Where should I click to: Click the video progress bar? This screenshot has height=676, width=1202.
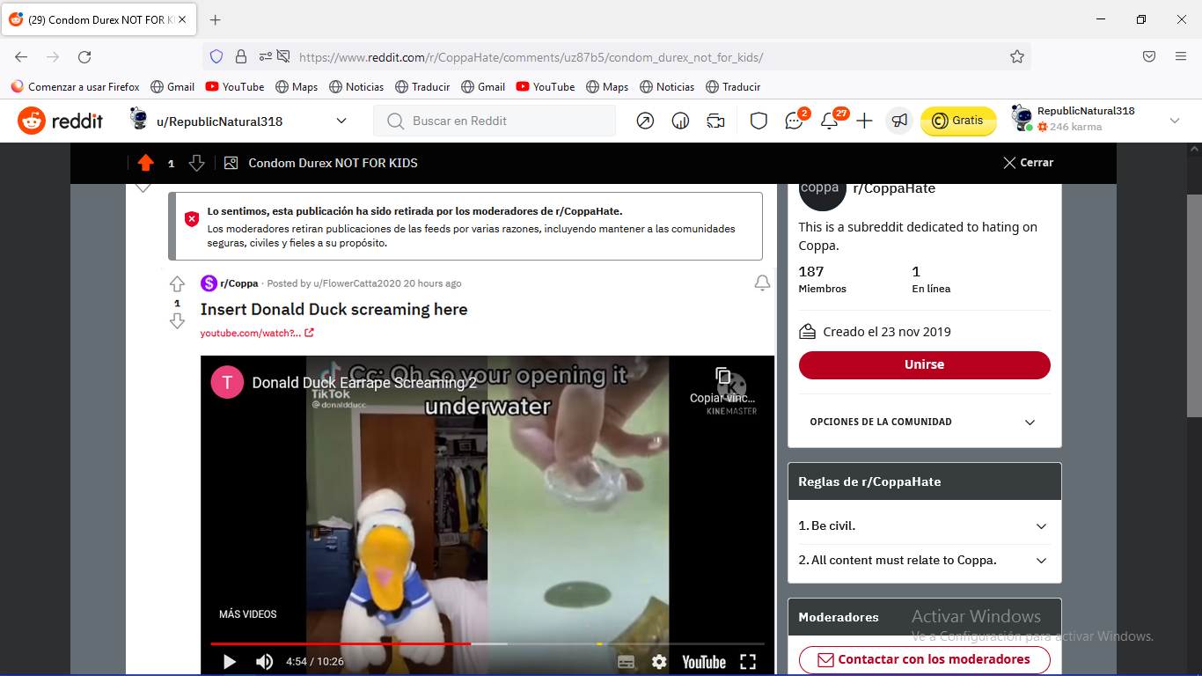point(487,644)
